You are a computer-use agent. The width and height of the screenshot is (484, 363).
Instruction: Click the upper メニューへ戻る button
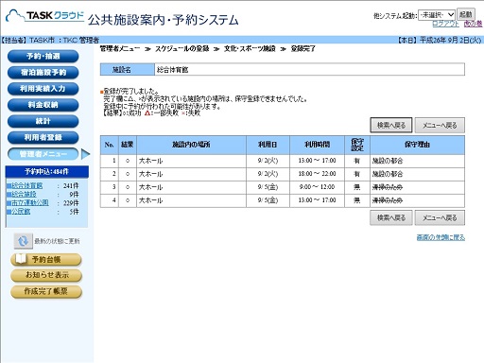click(440, 125)
